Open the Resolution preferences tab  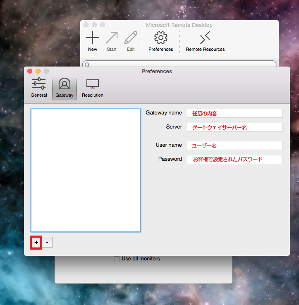[93, 88]
